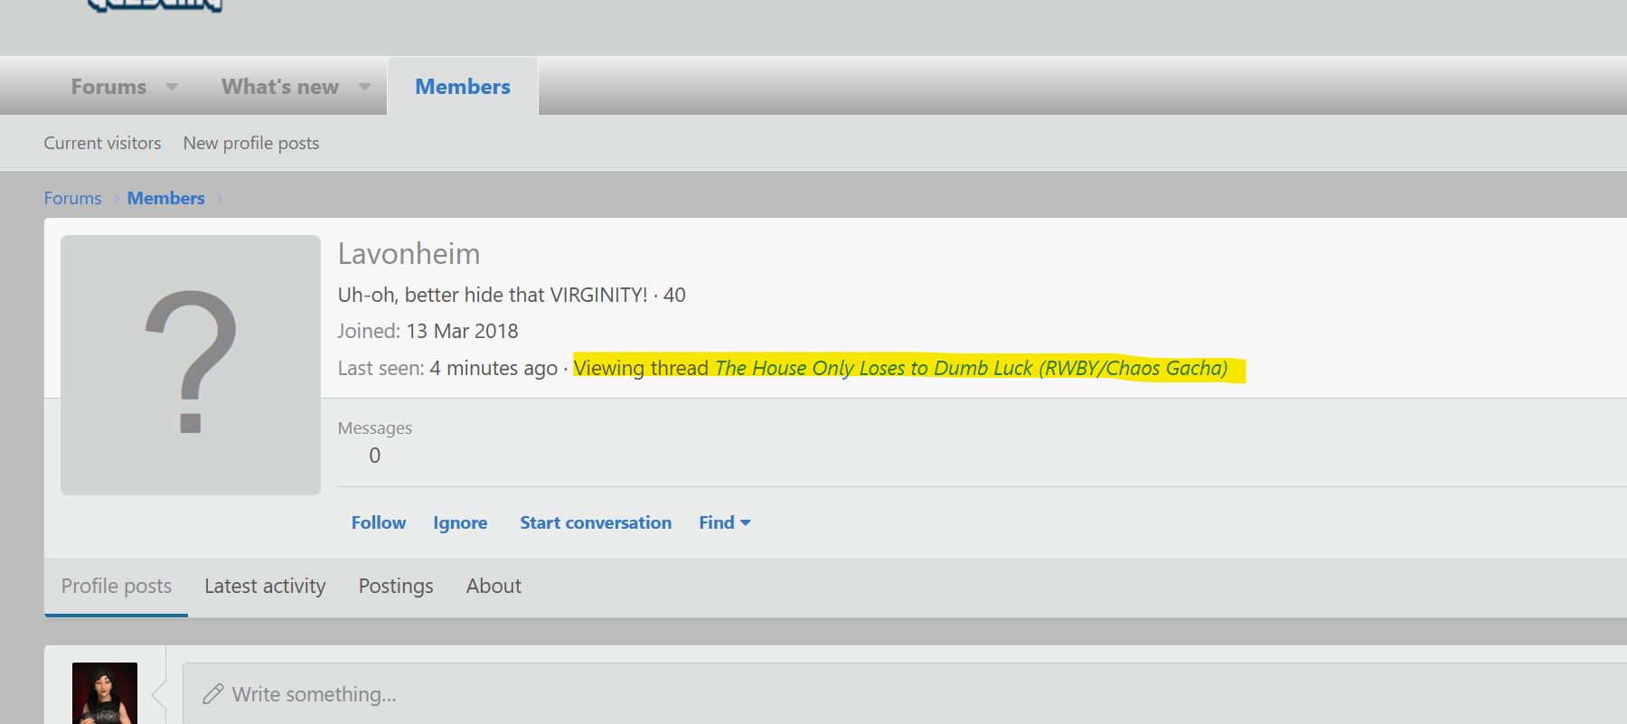Click the site logo at top
1627x724 pixels.
click(155, 5)
